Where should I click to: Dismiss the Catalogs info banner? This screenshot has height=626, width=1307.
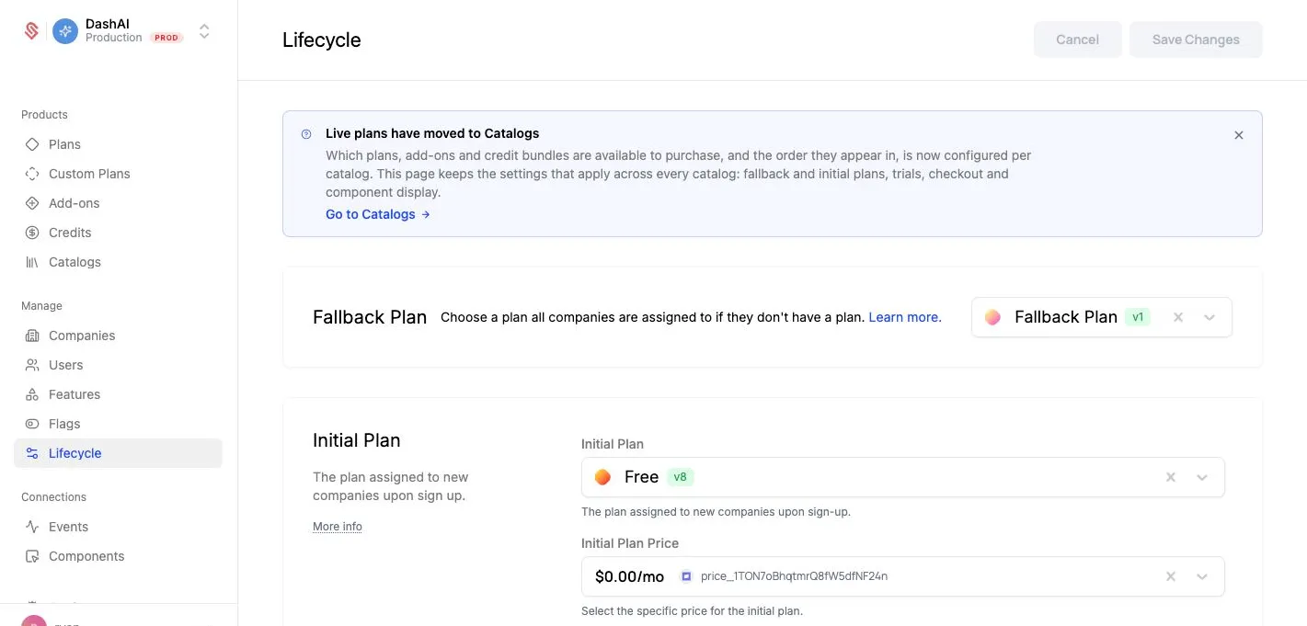1239,135
